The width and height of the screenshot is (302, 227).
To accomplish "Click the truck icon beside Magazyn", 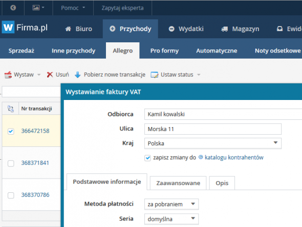I will point(225,29).
